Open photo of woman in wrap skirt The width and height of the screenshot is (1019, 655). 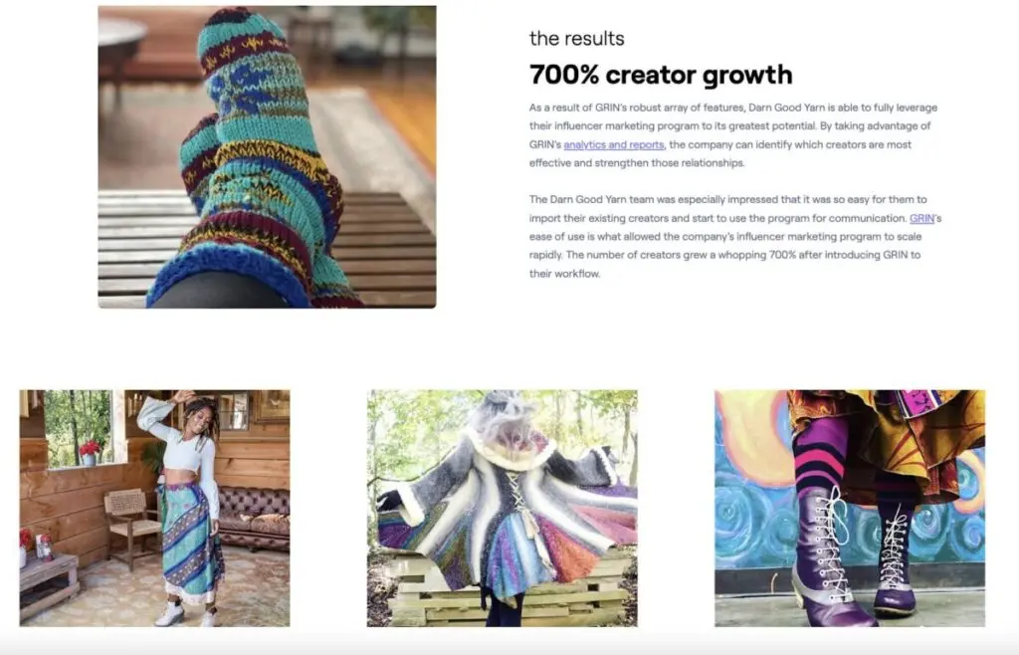point(154,508)
